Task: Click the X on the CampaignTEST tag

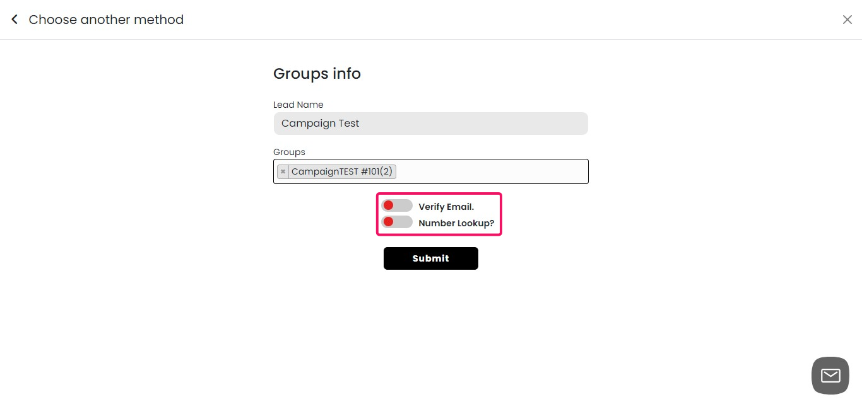Action: (283, 171)
